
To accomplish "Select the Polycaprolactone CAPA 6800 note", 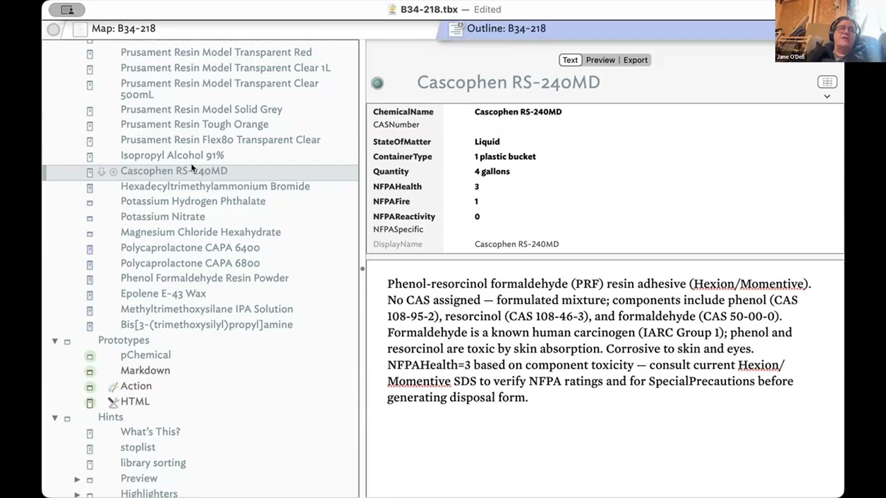I will [x=190, y=263].
